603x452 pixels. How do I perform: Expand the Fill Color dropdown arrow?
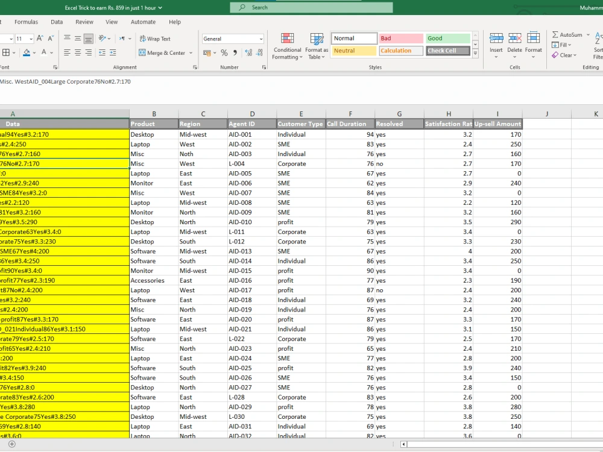[34, 52]
